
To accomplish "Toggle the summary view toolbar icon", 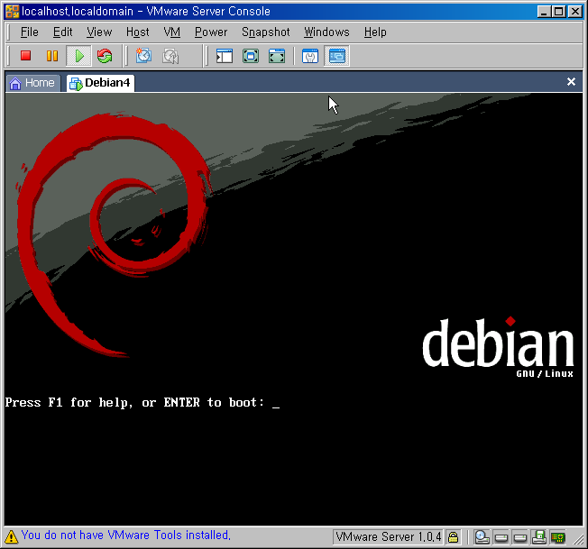I will point(310,56).
